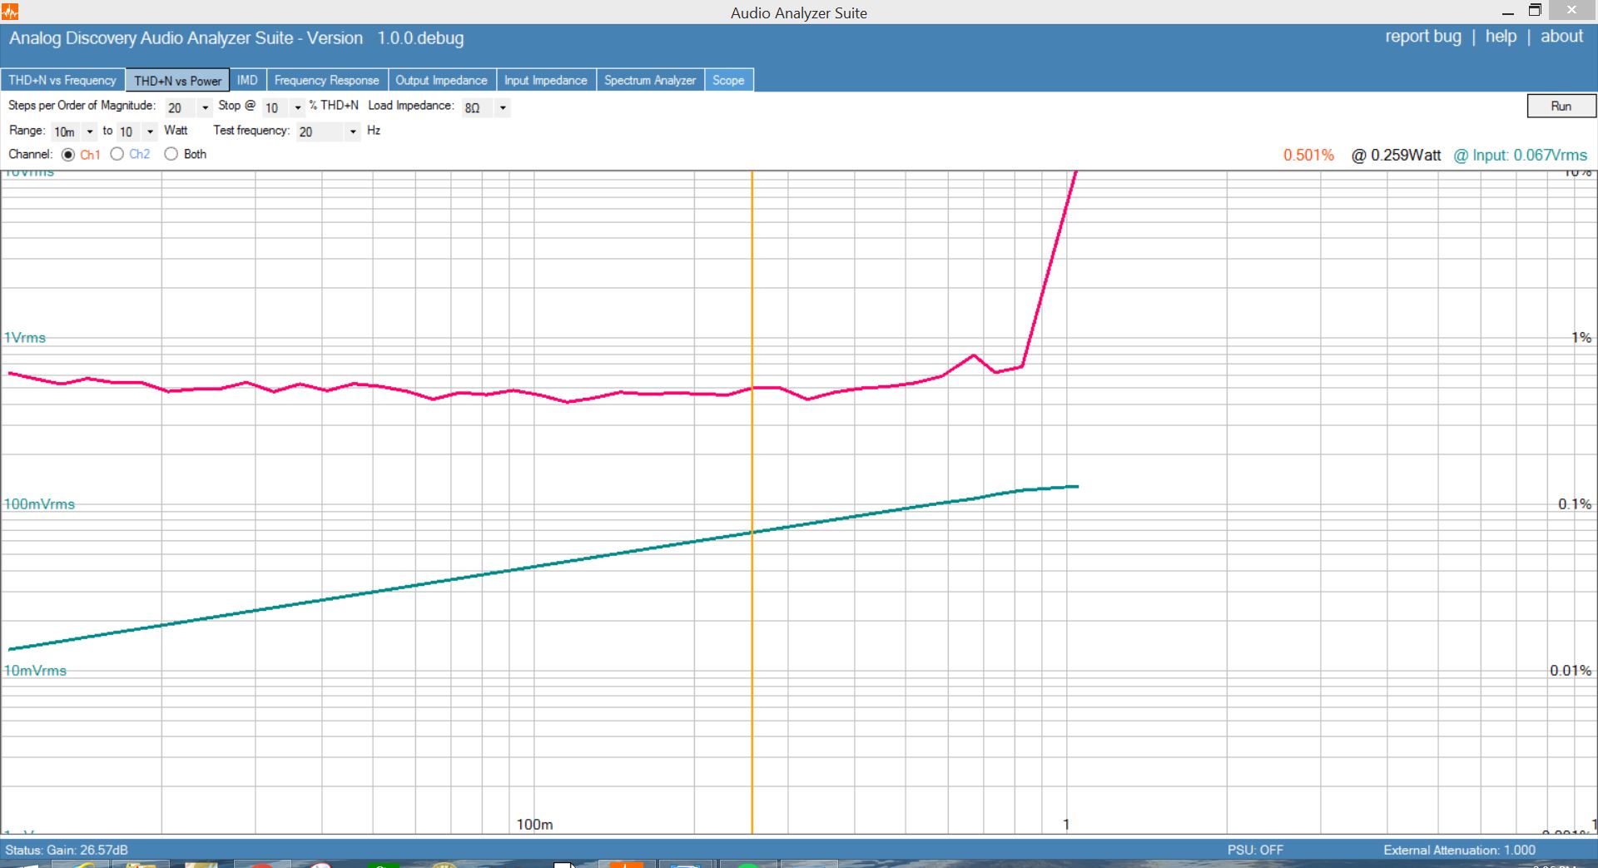Click the Run button
This screenshot has width=1598, height=868.
[1561, 106]
